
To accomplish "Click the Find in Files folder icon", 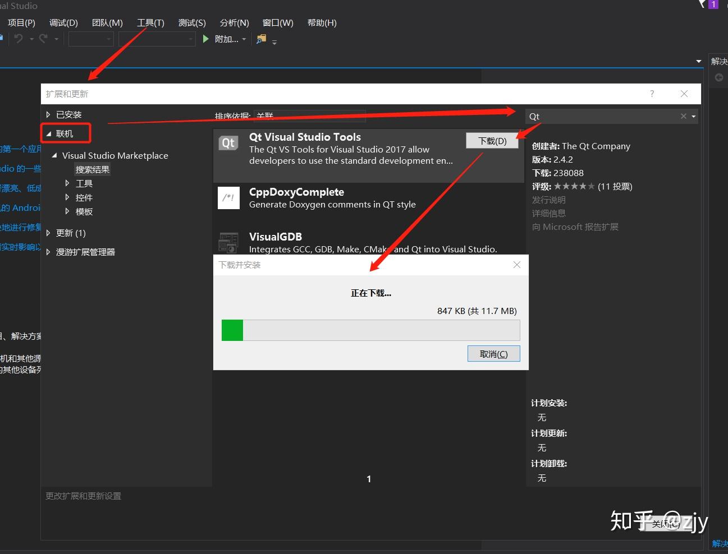I will coord(261,39).
